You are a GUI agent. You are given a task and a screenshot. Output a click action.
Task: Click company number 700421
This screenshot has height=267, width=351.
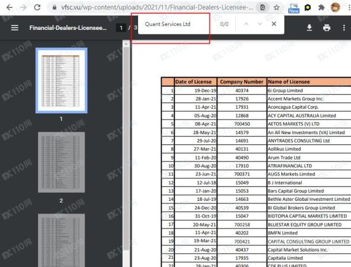(242, 242)
